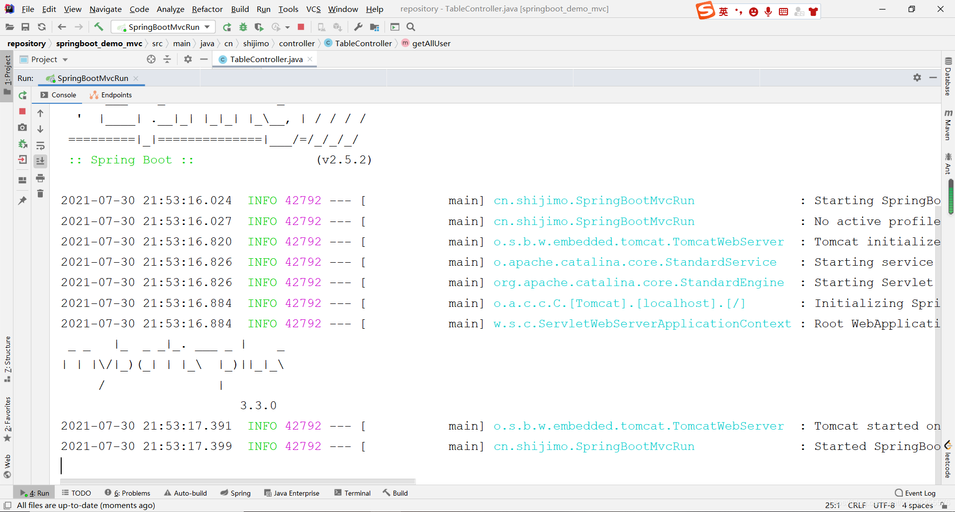
Task: Click the down arrow in the console gutter
Action: 40,129
